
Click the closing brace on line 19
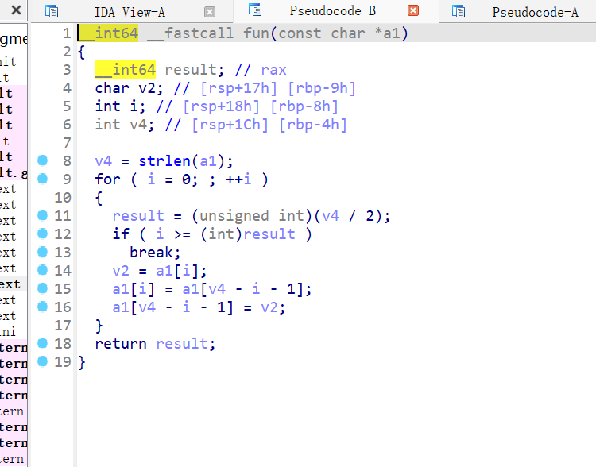point(81,362)
